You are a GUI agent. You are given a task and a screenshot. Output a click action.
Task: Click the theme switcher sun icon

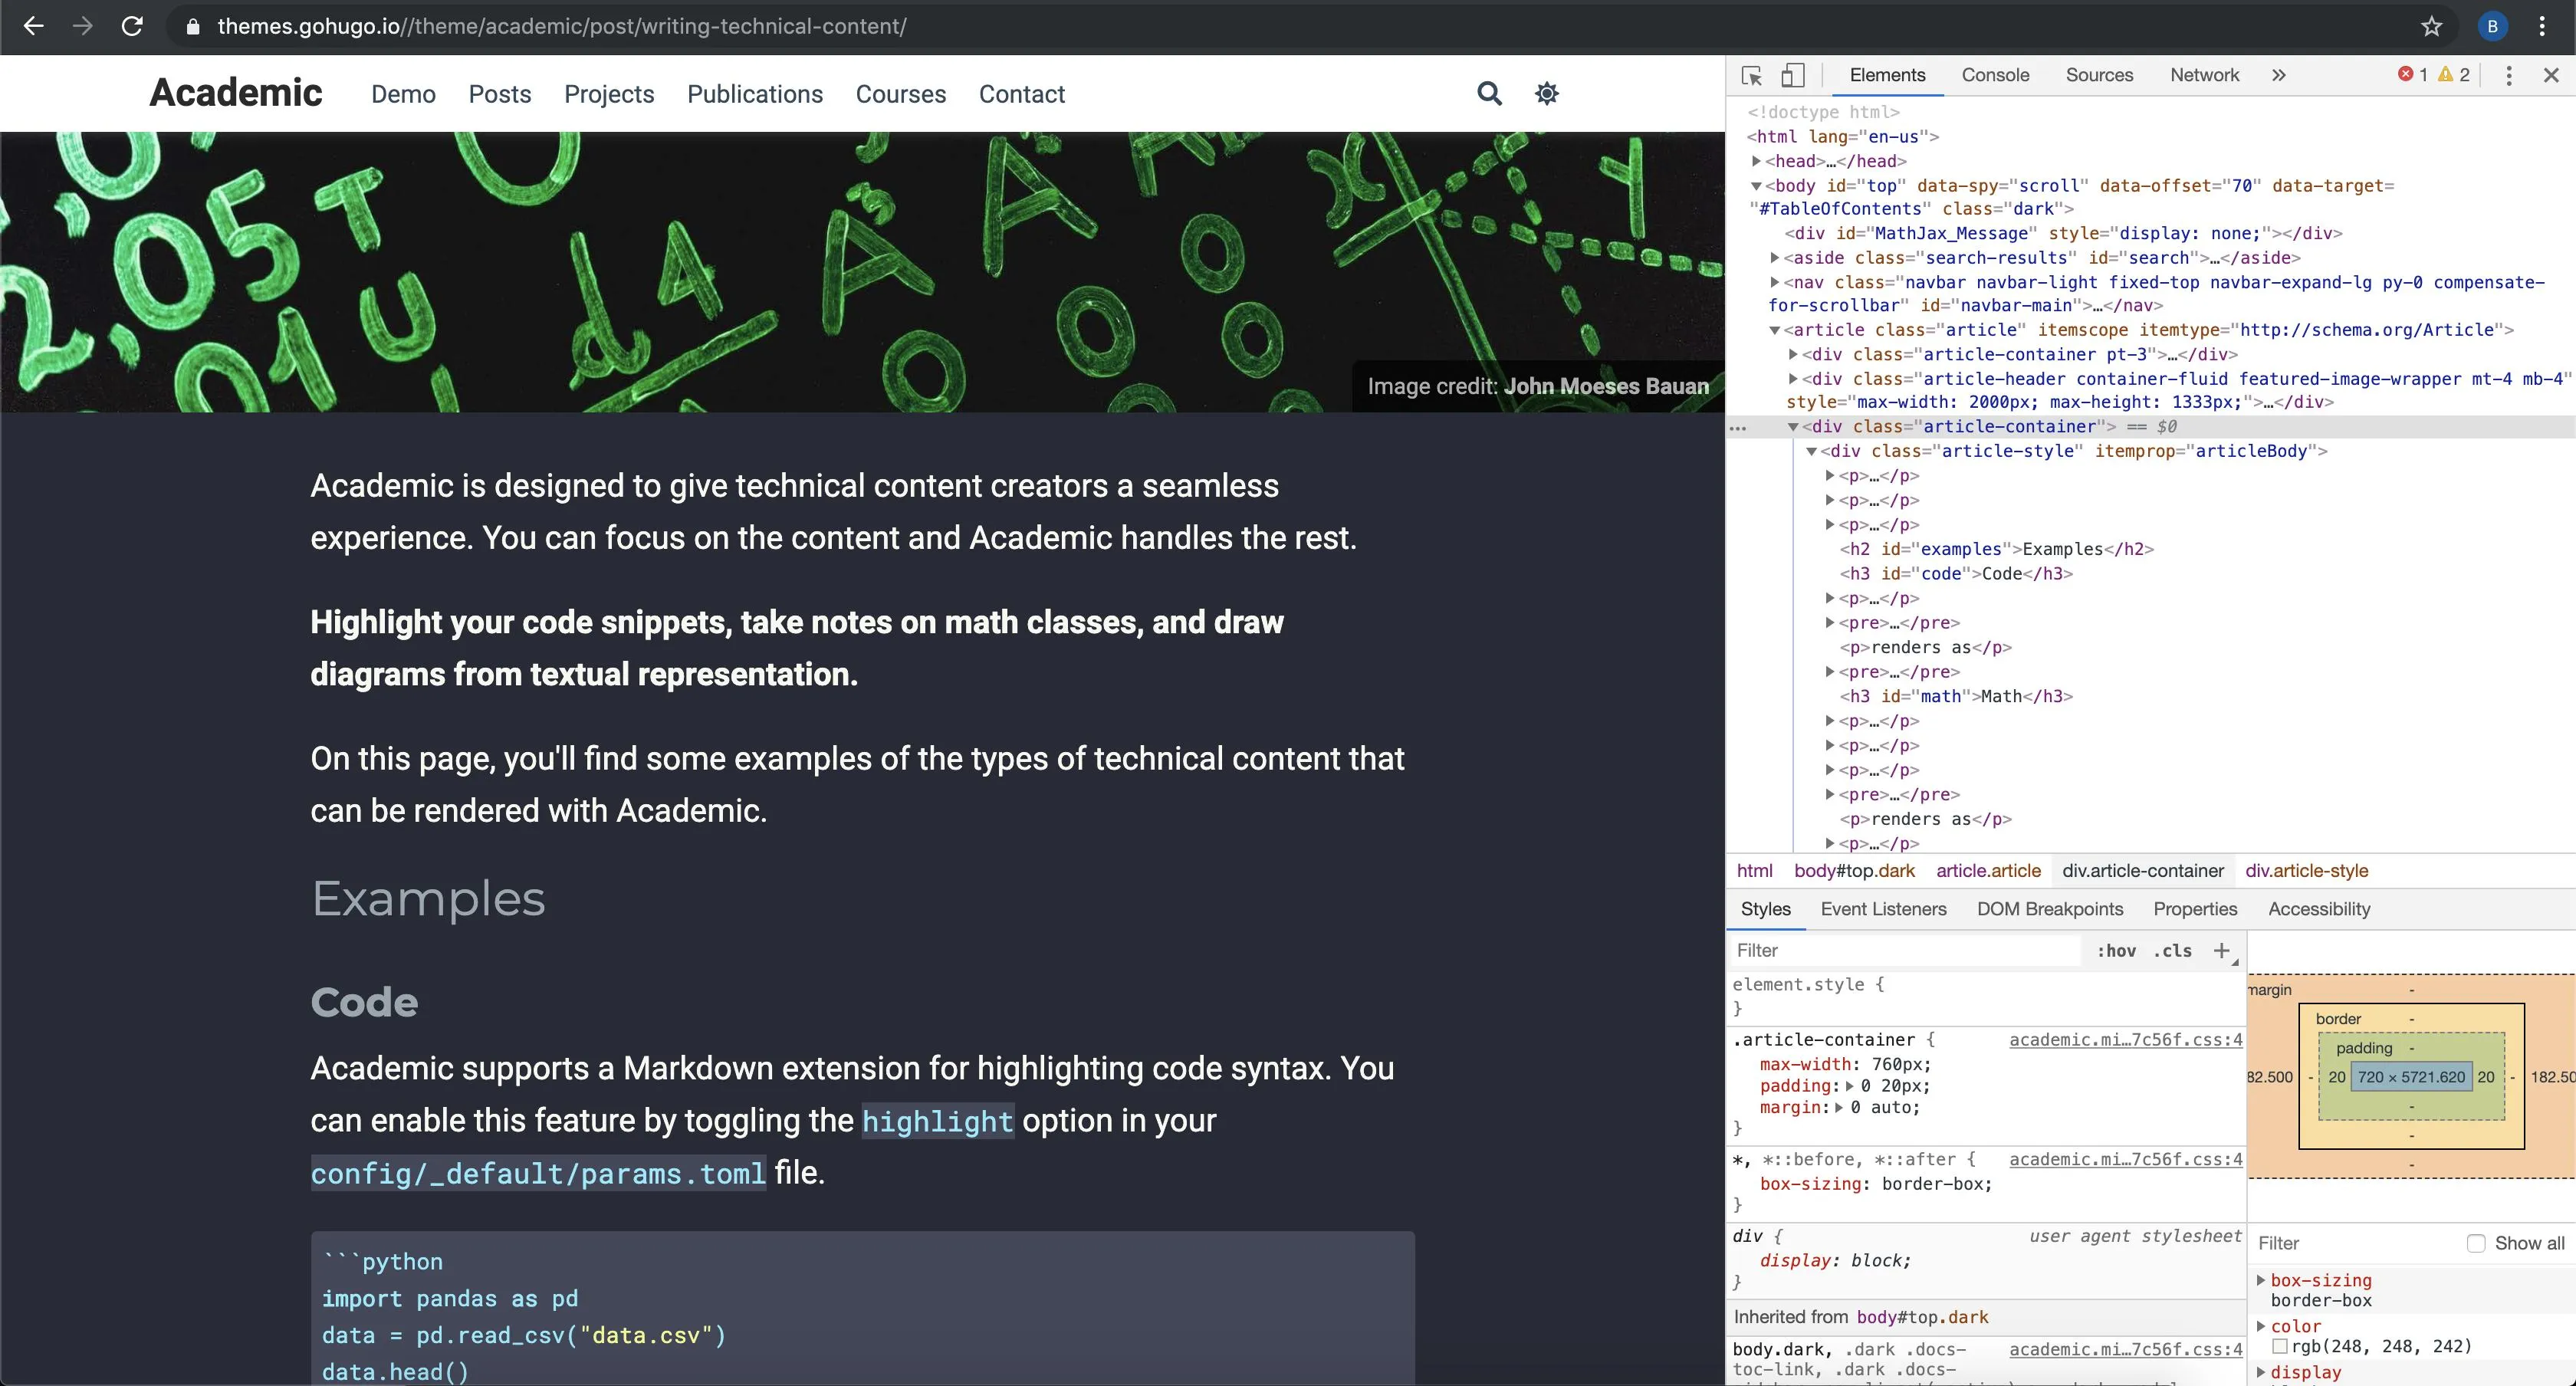(x=1546, y=93)
